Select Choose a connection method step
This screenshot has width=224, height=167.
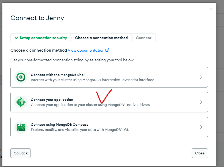(101, 38)
